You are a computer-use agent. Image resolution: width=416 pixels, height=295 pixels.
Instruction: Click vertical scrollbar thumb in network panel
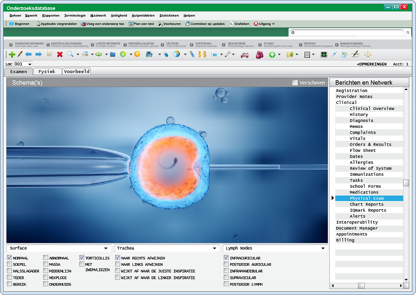[406, 183]
